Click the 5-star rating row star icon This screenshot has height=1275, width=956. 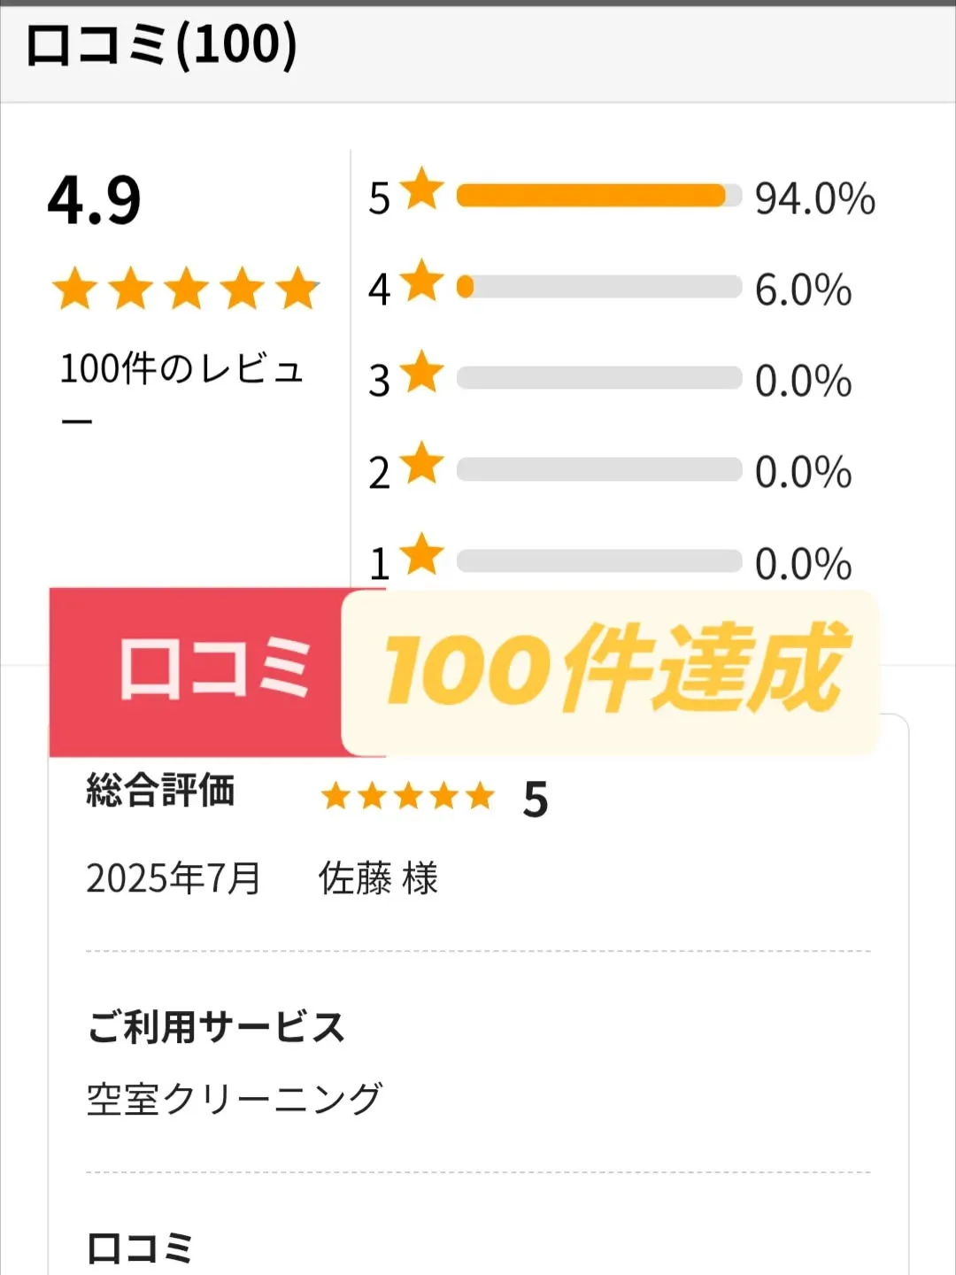pos(421,188)
